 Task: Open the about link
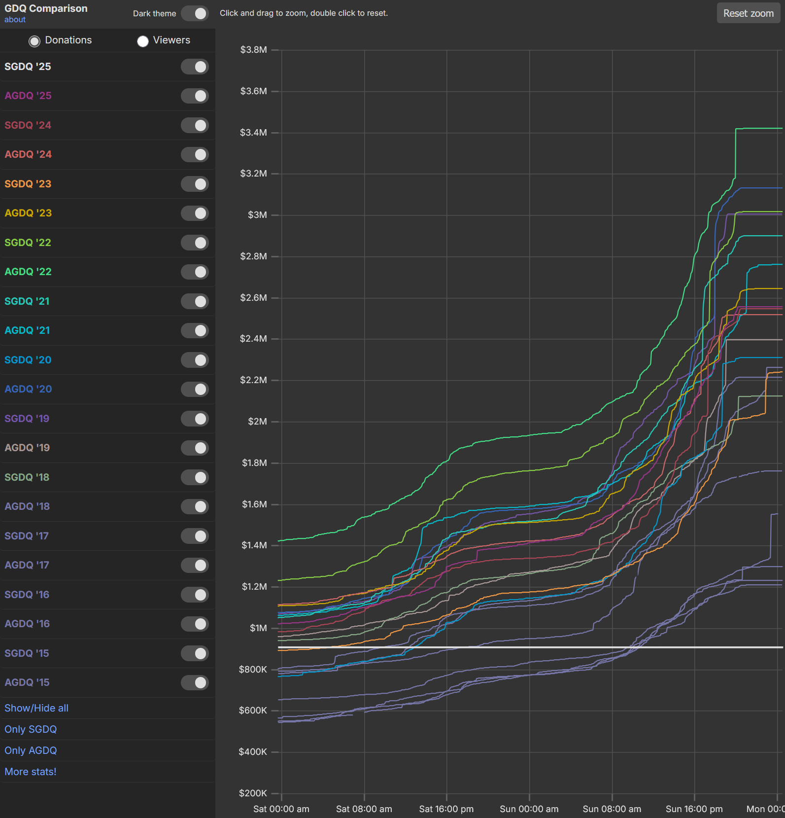(x=15, y=20)
